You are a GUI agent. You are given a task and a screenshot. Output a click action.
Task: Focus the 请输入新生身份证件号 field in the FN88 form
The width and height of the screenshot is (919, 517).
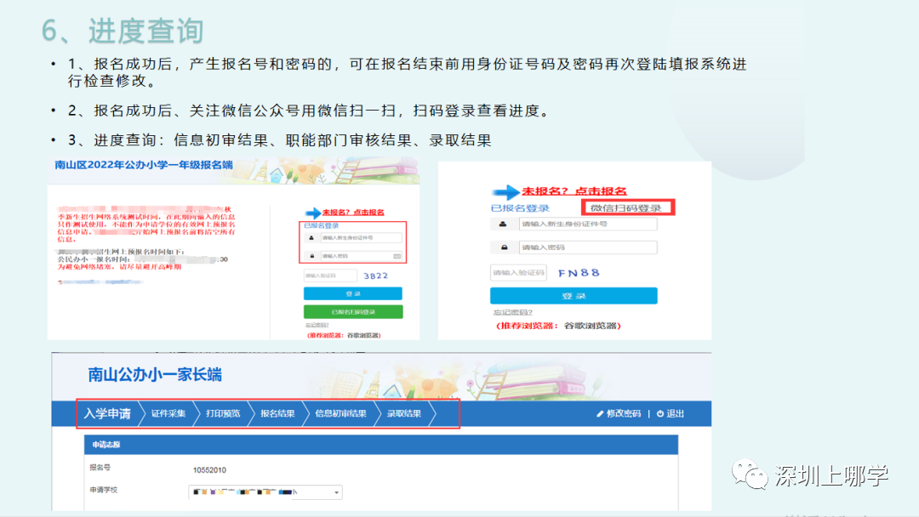click(x=588, y=224)
